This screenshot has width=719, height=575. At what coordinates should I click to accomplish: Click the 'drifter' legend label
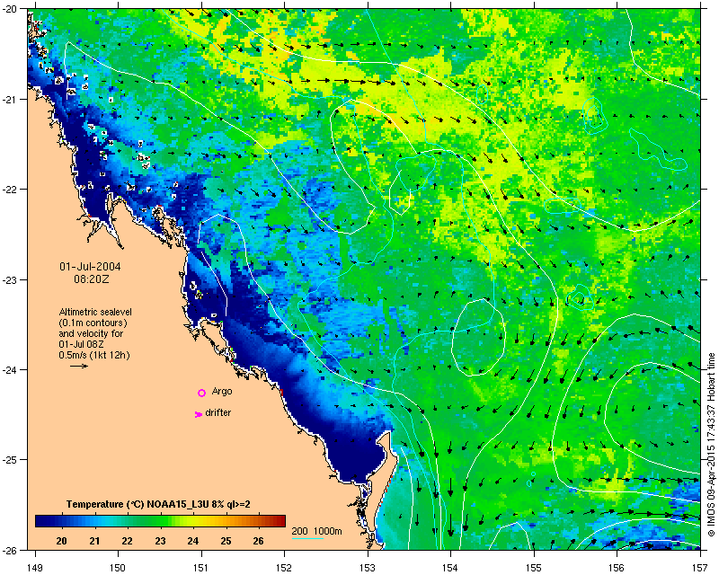tap(218, 412)
